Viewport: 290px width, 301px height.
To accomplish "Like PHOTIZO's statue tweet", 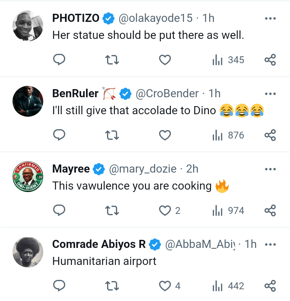I will pos(165,60).
